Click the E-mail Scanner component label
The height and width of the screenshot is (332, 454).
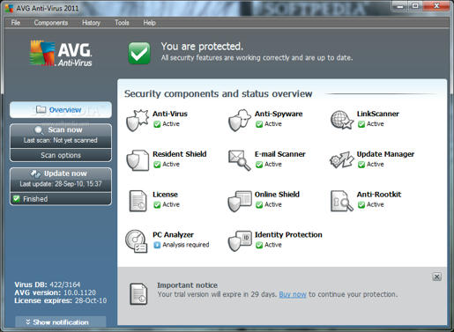pos(280,154)
